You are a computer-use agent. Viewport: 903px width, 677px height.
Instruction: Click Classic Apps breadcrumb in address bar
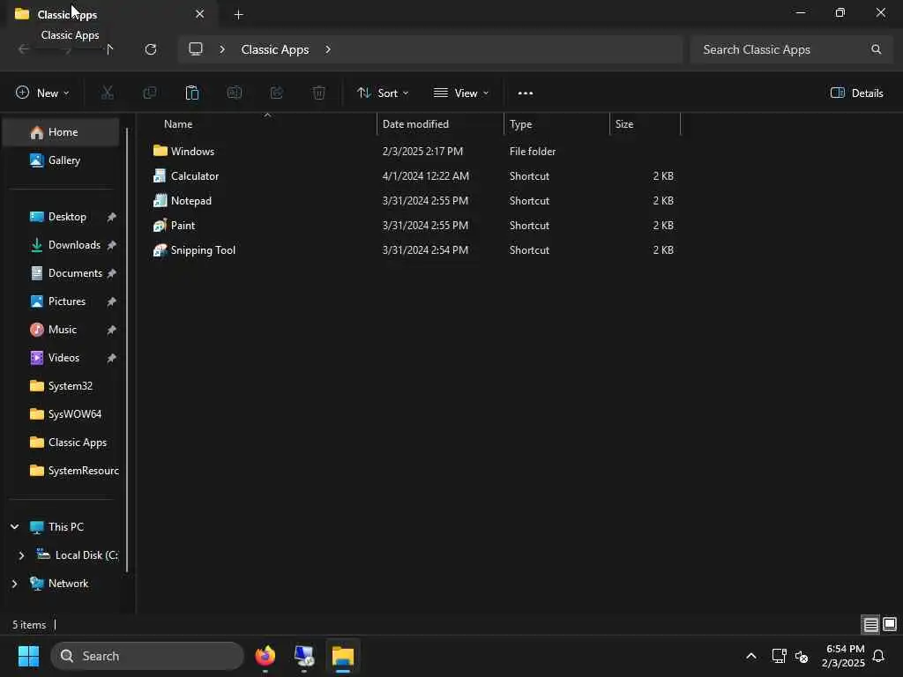(x=275, y=49)
